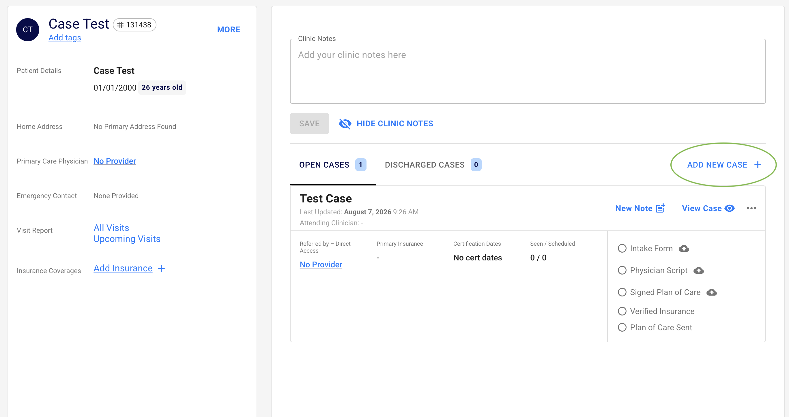Click the eye icon next to View Case
The width and height of the screenshot is (789, 417).
[730, 208]
